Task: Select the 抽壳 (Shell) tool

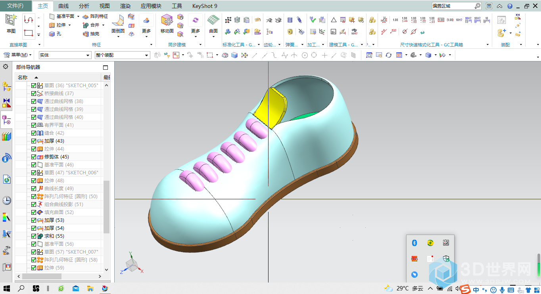Action: click(x=91, y=34)
